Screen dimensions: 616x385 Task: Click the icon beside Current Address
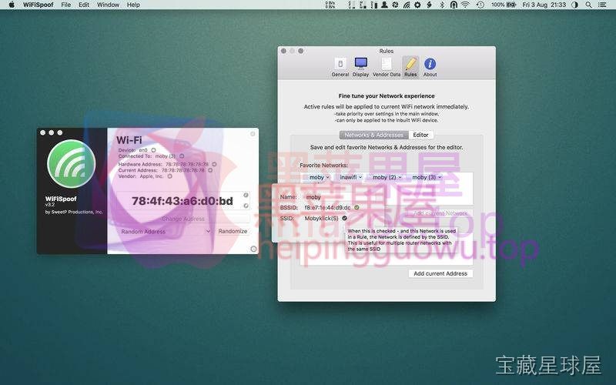pos(210,170)
